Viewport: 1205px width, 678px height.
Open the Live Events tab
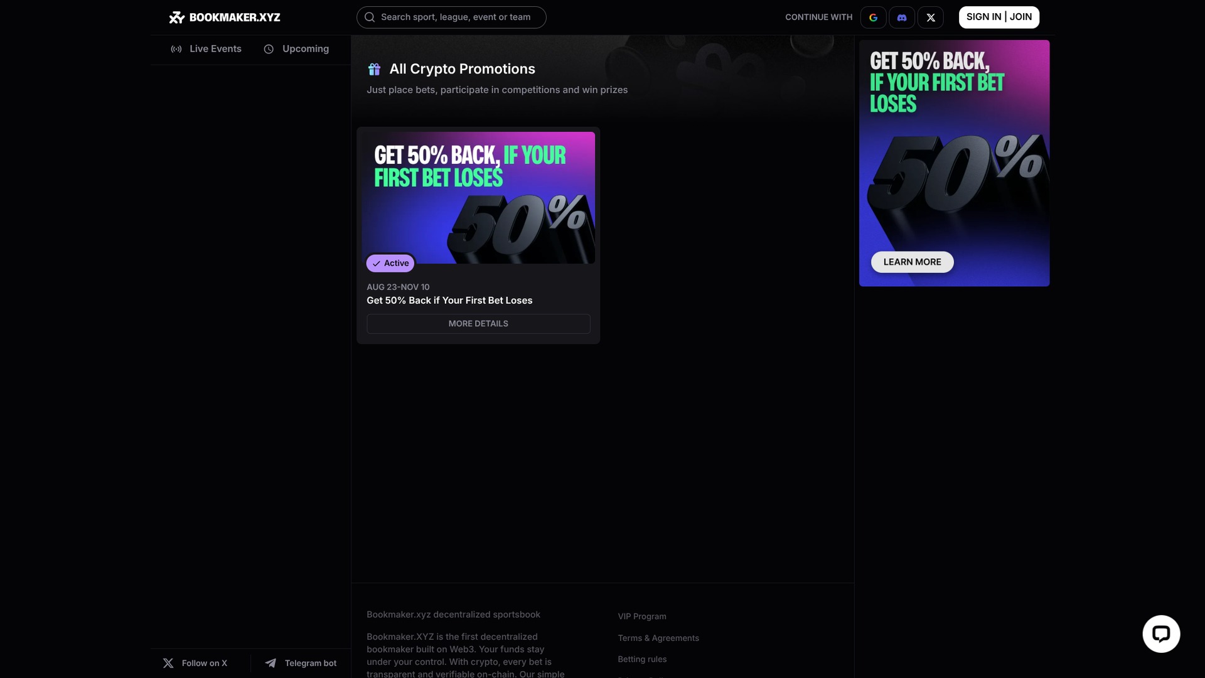(x=206, y=49)
